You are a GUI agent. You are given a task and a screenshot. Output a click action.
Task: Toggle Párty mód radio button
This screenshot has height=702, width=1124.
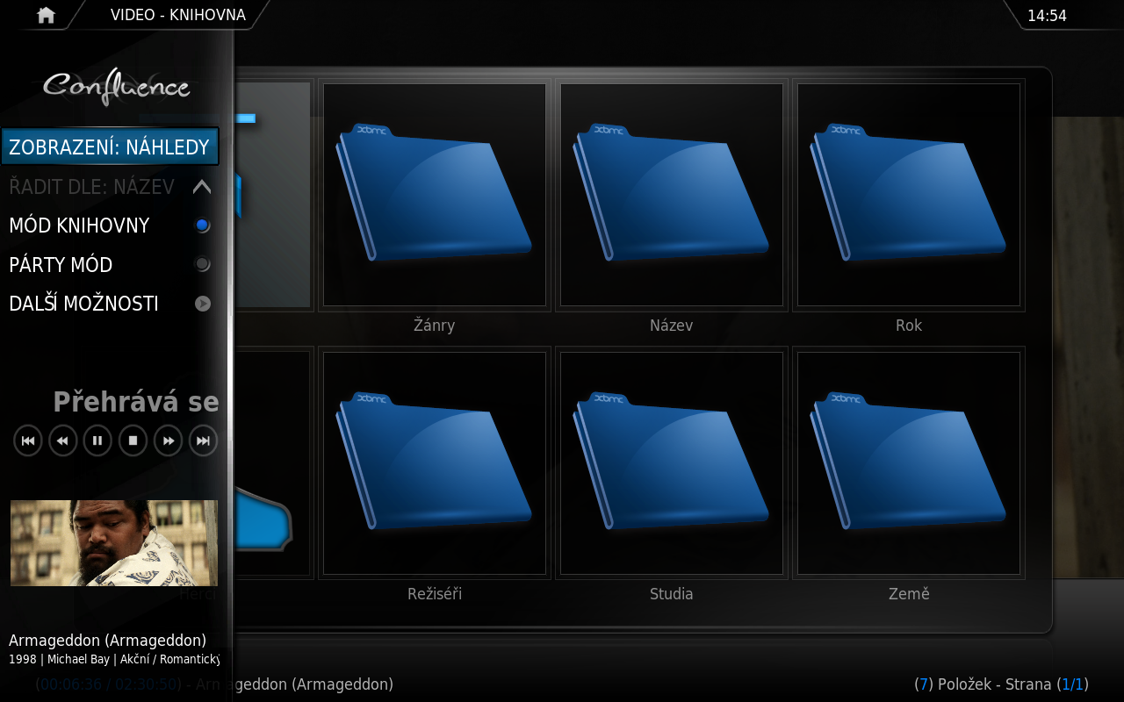coord(202,264)
